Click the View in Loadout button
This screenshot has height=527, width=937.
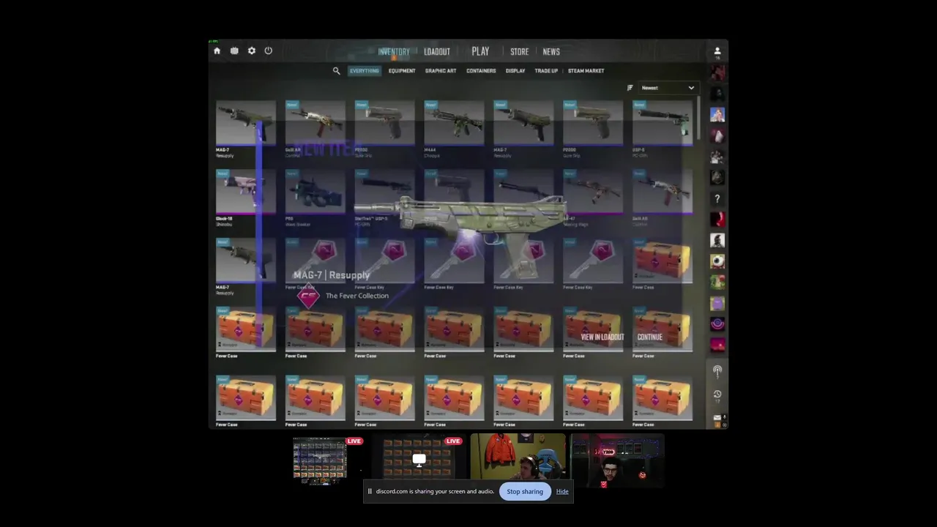(x=602, y=337)
